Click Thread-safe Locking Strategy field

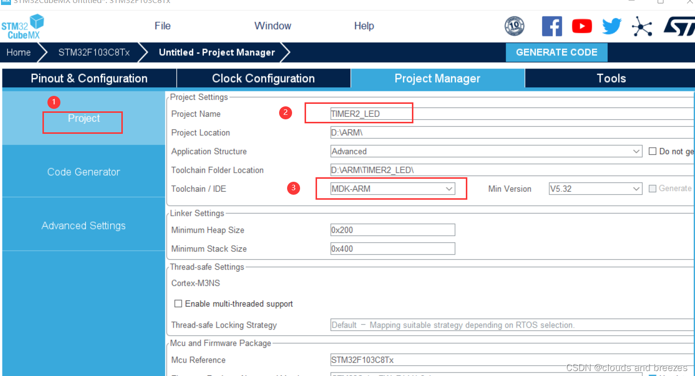[x=512, y=325]
